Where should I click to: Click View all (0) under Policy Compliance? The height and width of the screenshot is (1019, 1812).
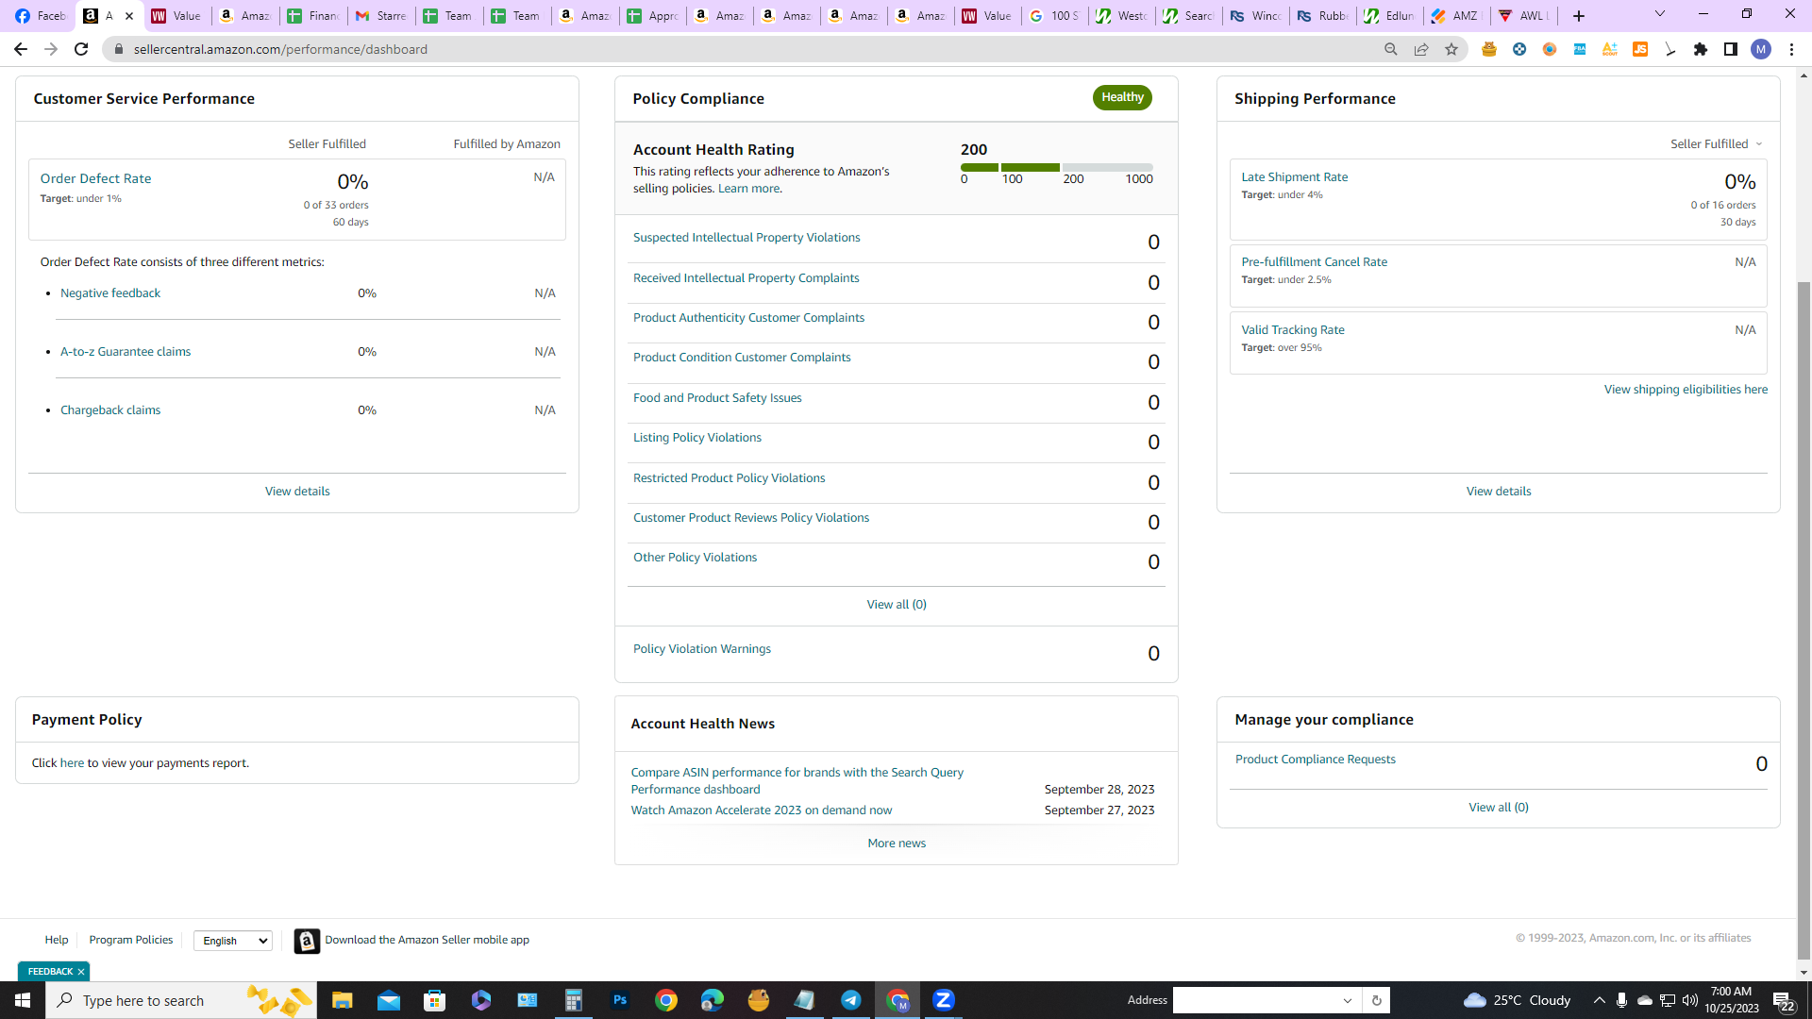point(897,605)
